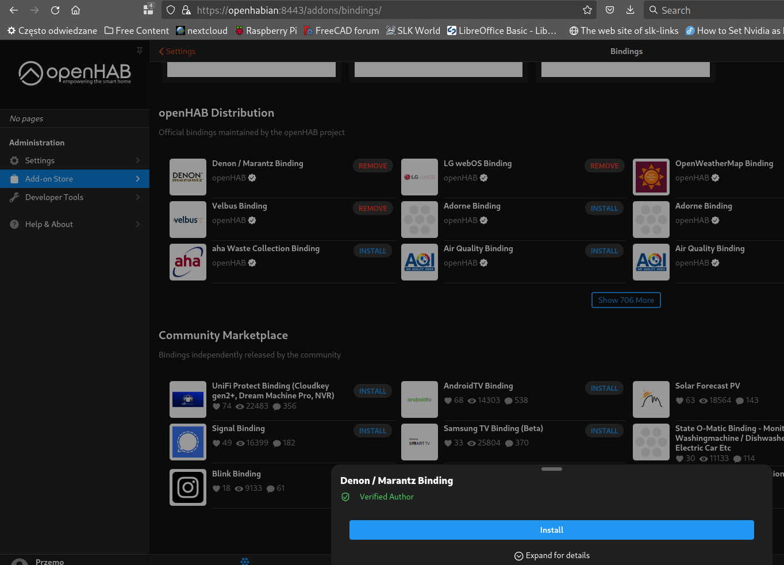Remove the Velbus Binding

click(x=373, y=209)
